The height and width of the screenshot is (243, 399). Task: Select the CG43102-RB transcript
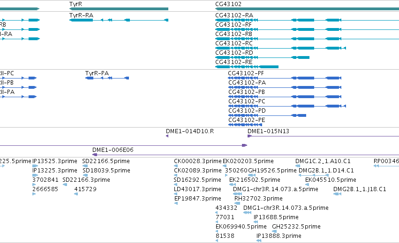[233, 34]
